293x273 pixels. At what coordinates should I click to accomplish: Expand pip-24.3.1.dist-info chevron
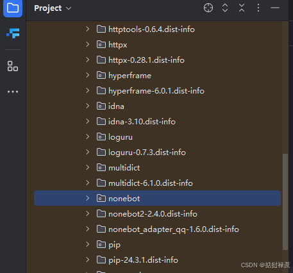point(87,260)
